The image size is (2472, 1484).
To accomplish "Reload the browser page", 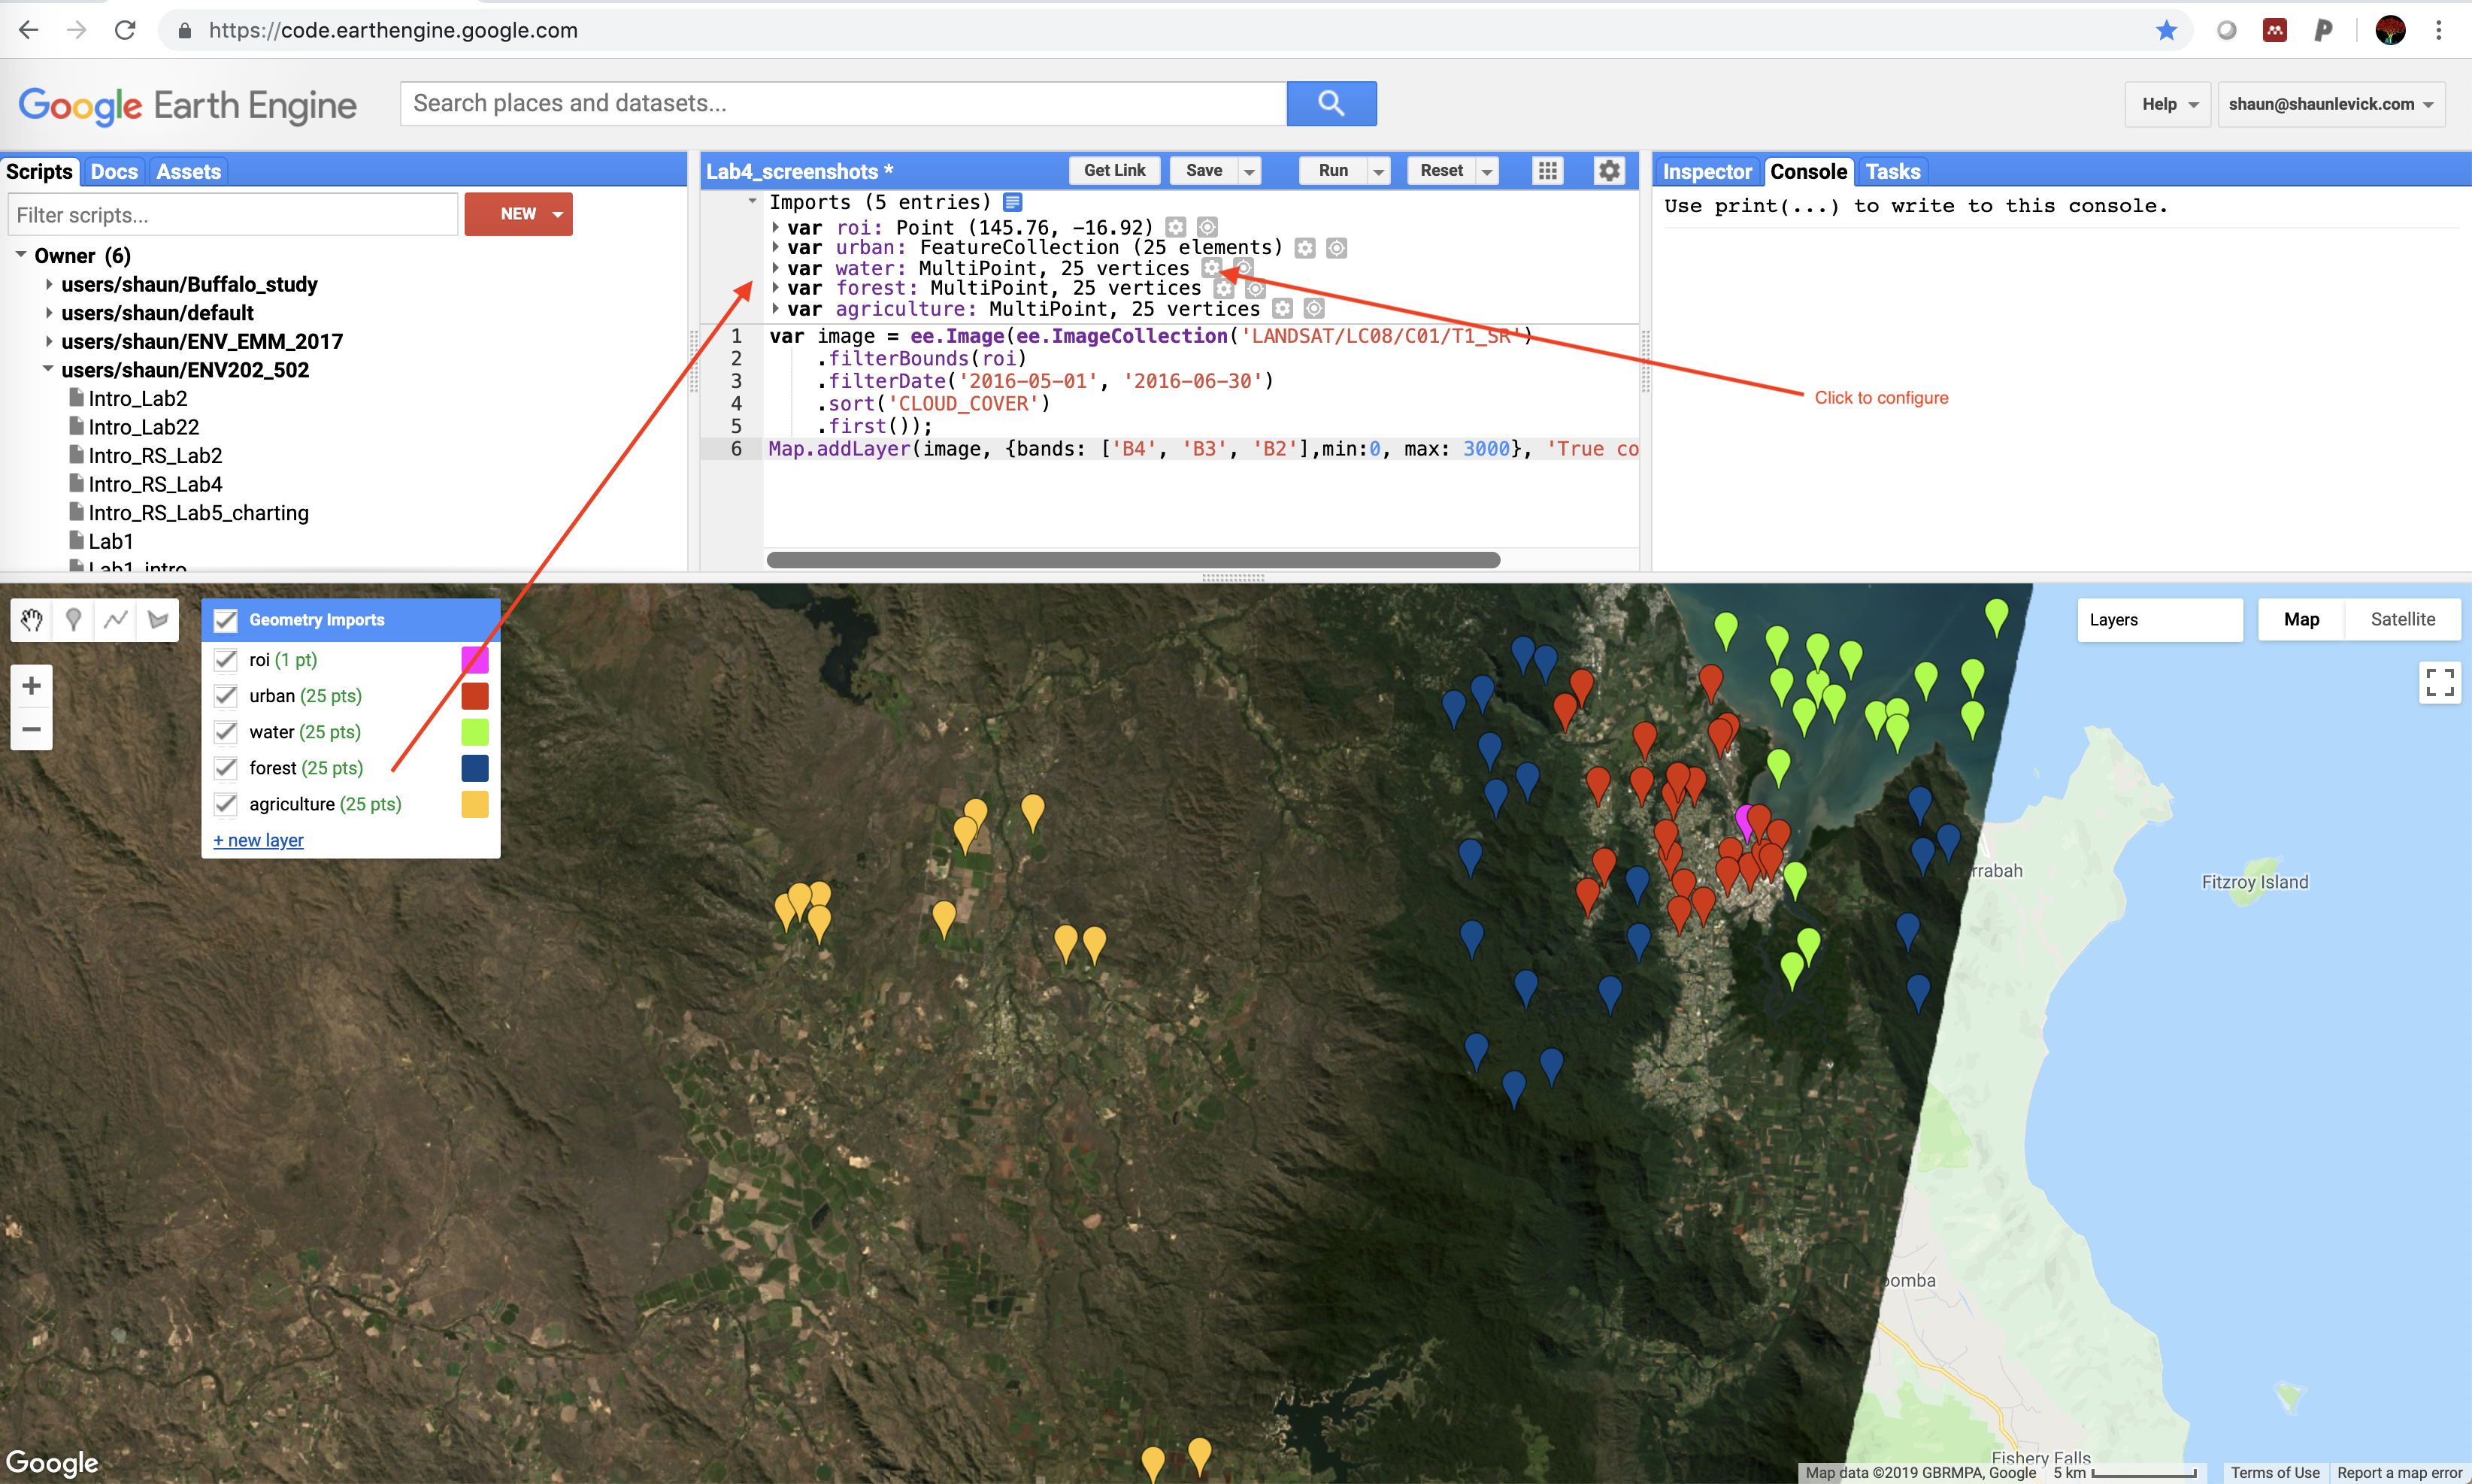I will click(x=125, y=30).
